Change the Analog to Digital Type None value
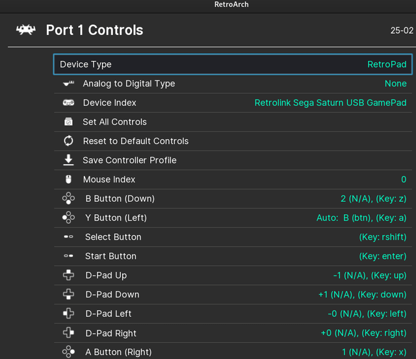 coord(395,84)
